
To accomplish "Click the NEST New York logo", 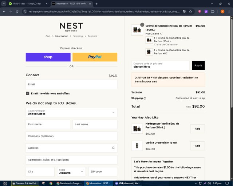I will tap(71, 27).
